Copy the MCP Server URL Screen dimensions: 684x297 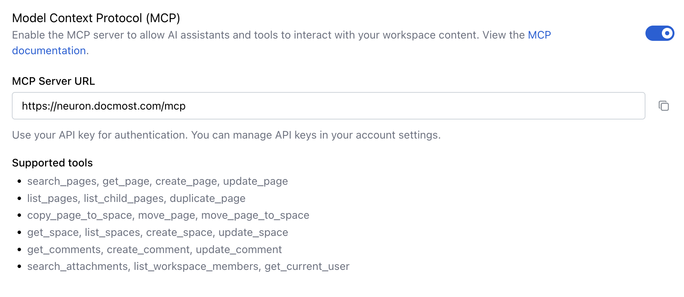click(664, 106)
